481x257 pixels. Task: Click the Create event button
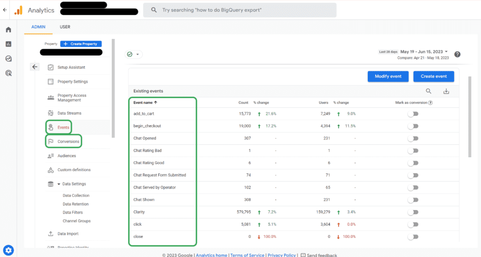tap(434, 76)
